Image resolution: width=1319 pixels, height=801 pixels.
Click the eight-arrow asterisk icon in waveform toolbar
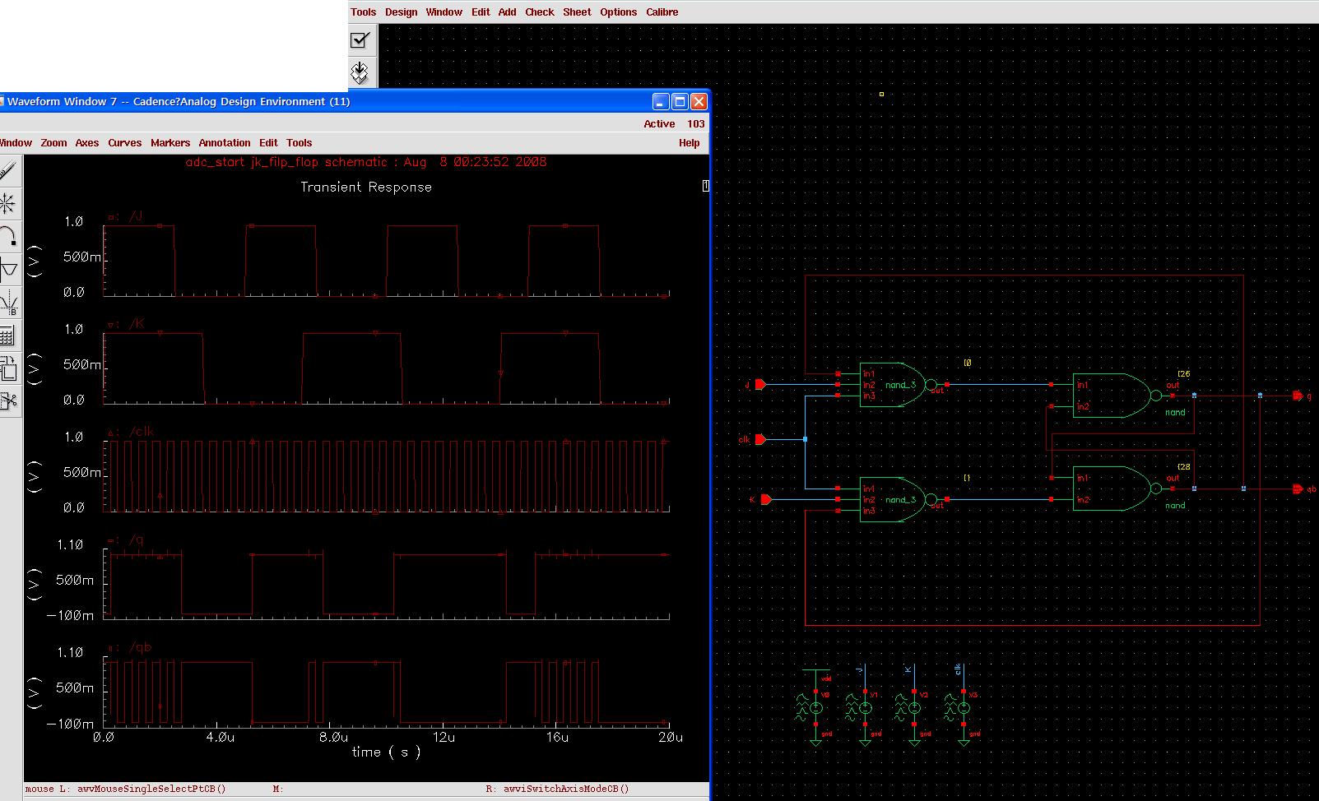(7, 203)
